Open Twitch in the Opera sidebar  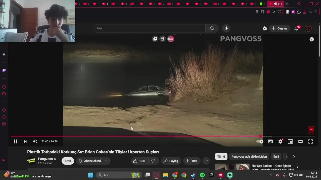[4, 70]
